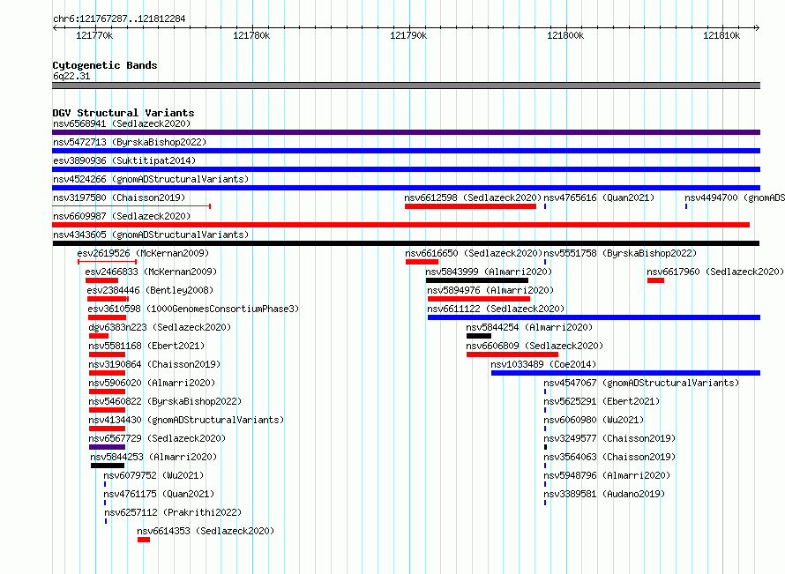
Task: Select the nsv5472713 (ByrskaBishop2022) track label
Action: point(130,142)
